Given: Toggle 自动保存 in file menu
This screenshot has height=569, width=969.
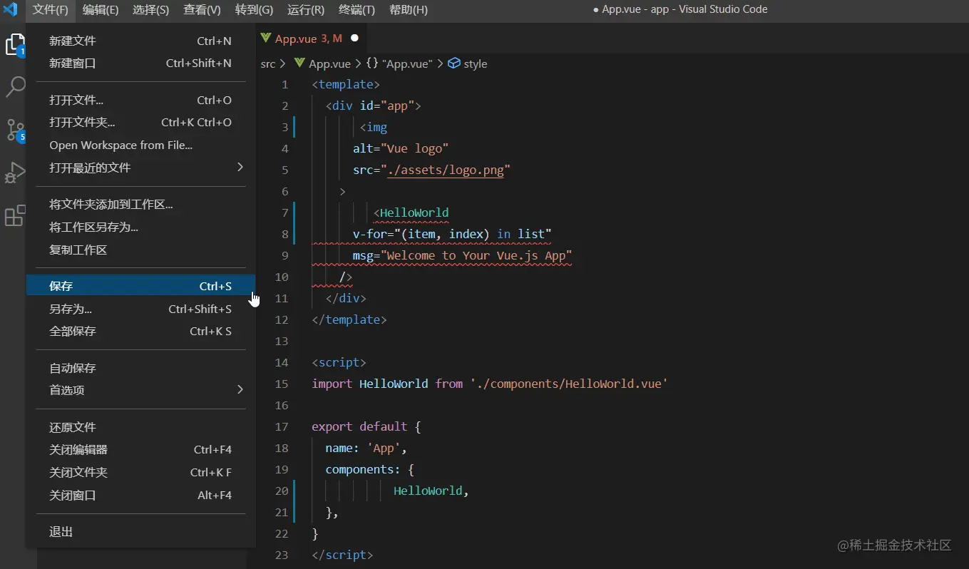Looking at the screenshot, I should [140, 369].
